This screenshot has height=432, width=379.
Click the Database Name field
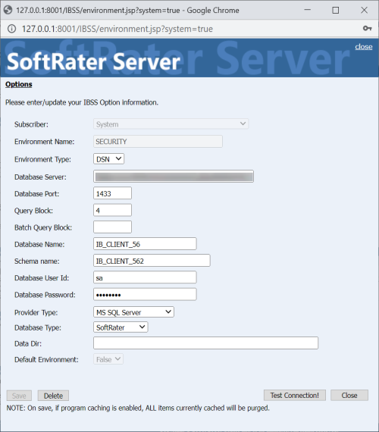(145, 244)
